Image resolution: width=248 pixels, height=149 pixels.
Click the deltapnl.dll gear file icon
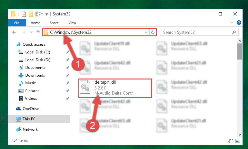click(x=85, y=87)
